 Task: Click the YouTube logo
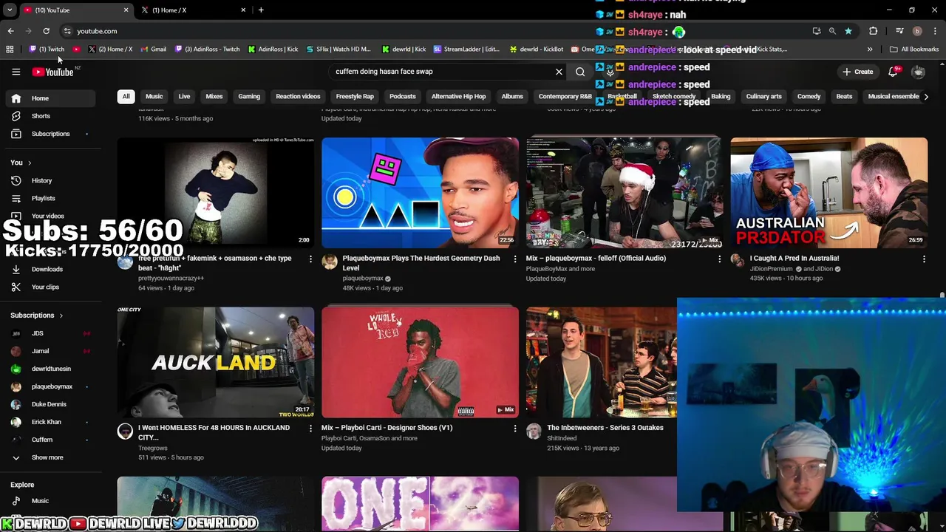[52, 72]
